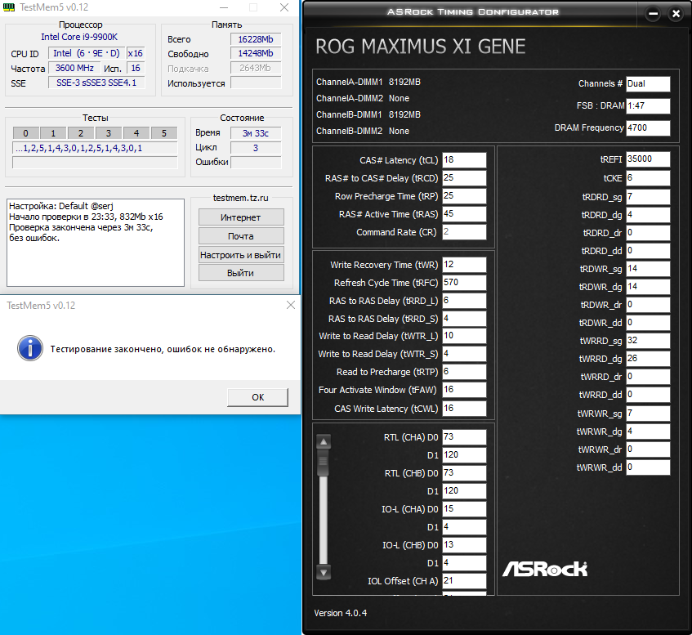The height and width of the screenshot is (635, 692).
Task: Click the CAS# Latency (tCL) field
Action: 464,160
